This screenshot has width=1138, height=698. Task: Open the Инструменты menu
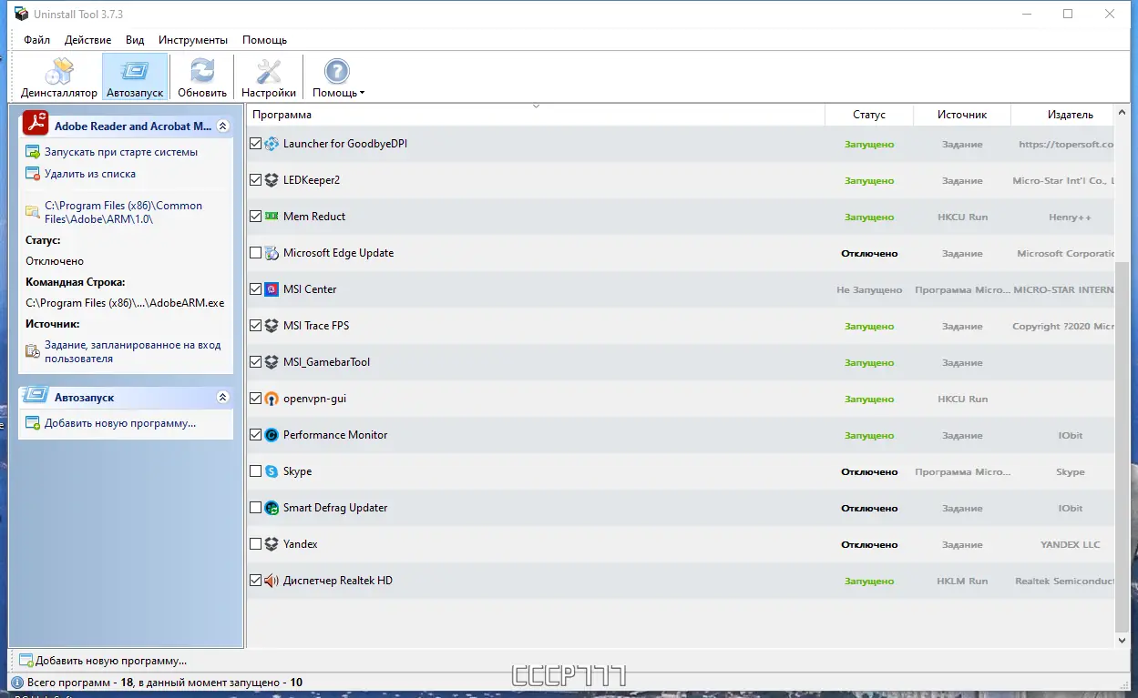[x=193, y=40]
